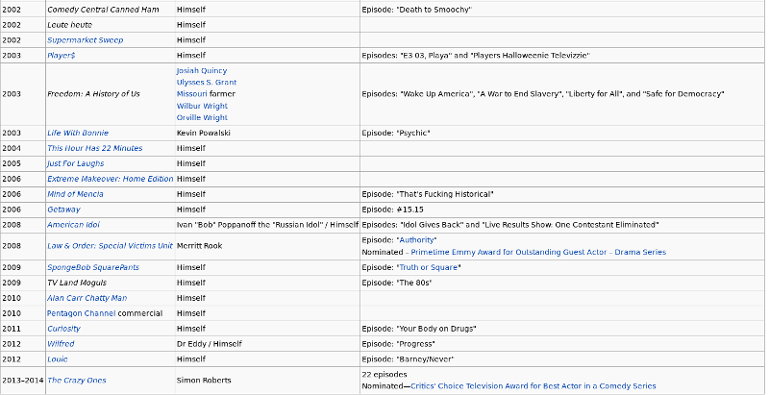Screen dimensions: 769x395
Task: Follow the "Authority" episode link
Action: pos(416,240)
